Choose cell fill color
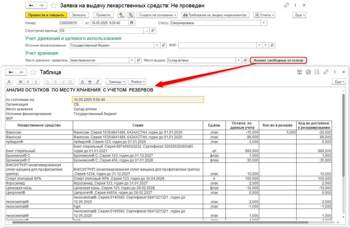 point(90,82)
